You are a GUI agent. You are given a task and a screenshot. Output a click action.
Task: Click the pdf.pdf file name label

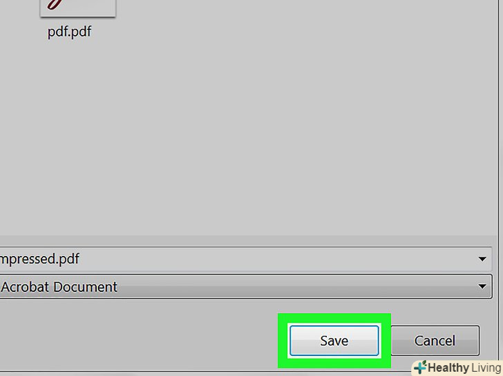pos(69,32)
